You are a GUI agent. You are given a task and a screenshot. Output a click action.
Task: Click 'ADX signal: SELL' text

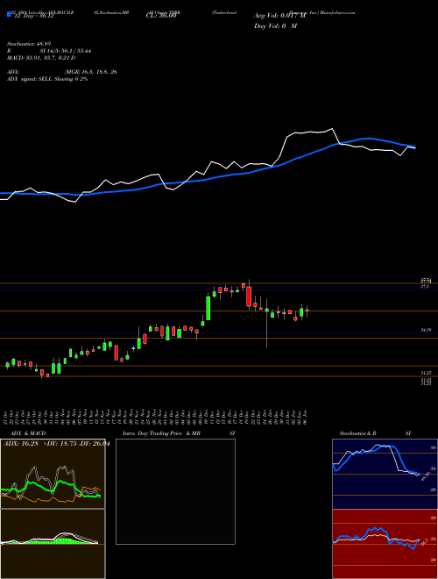(x=47, y=79)
